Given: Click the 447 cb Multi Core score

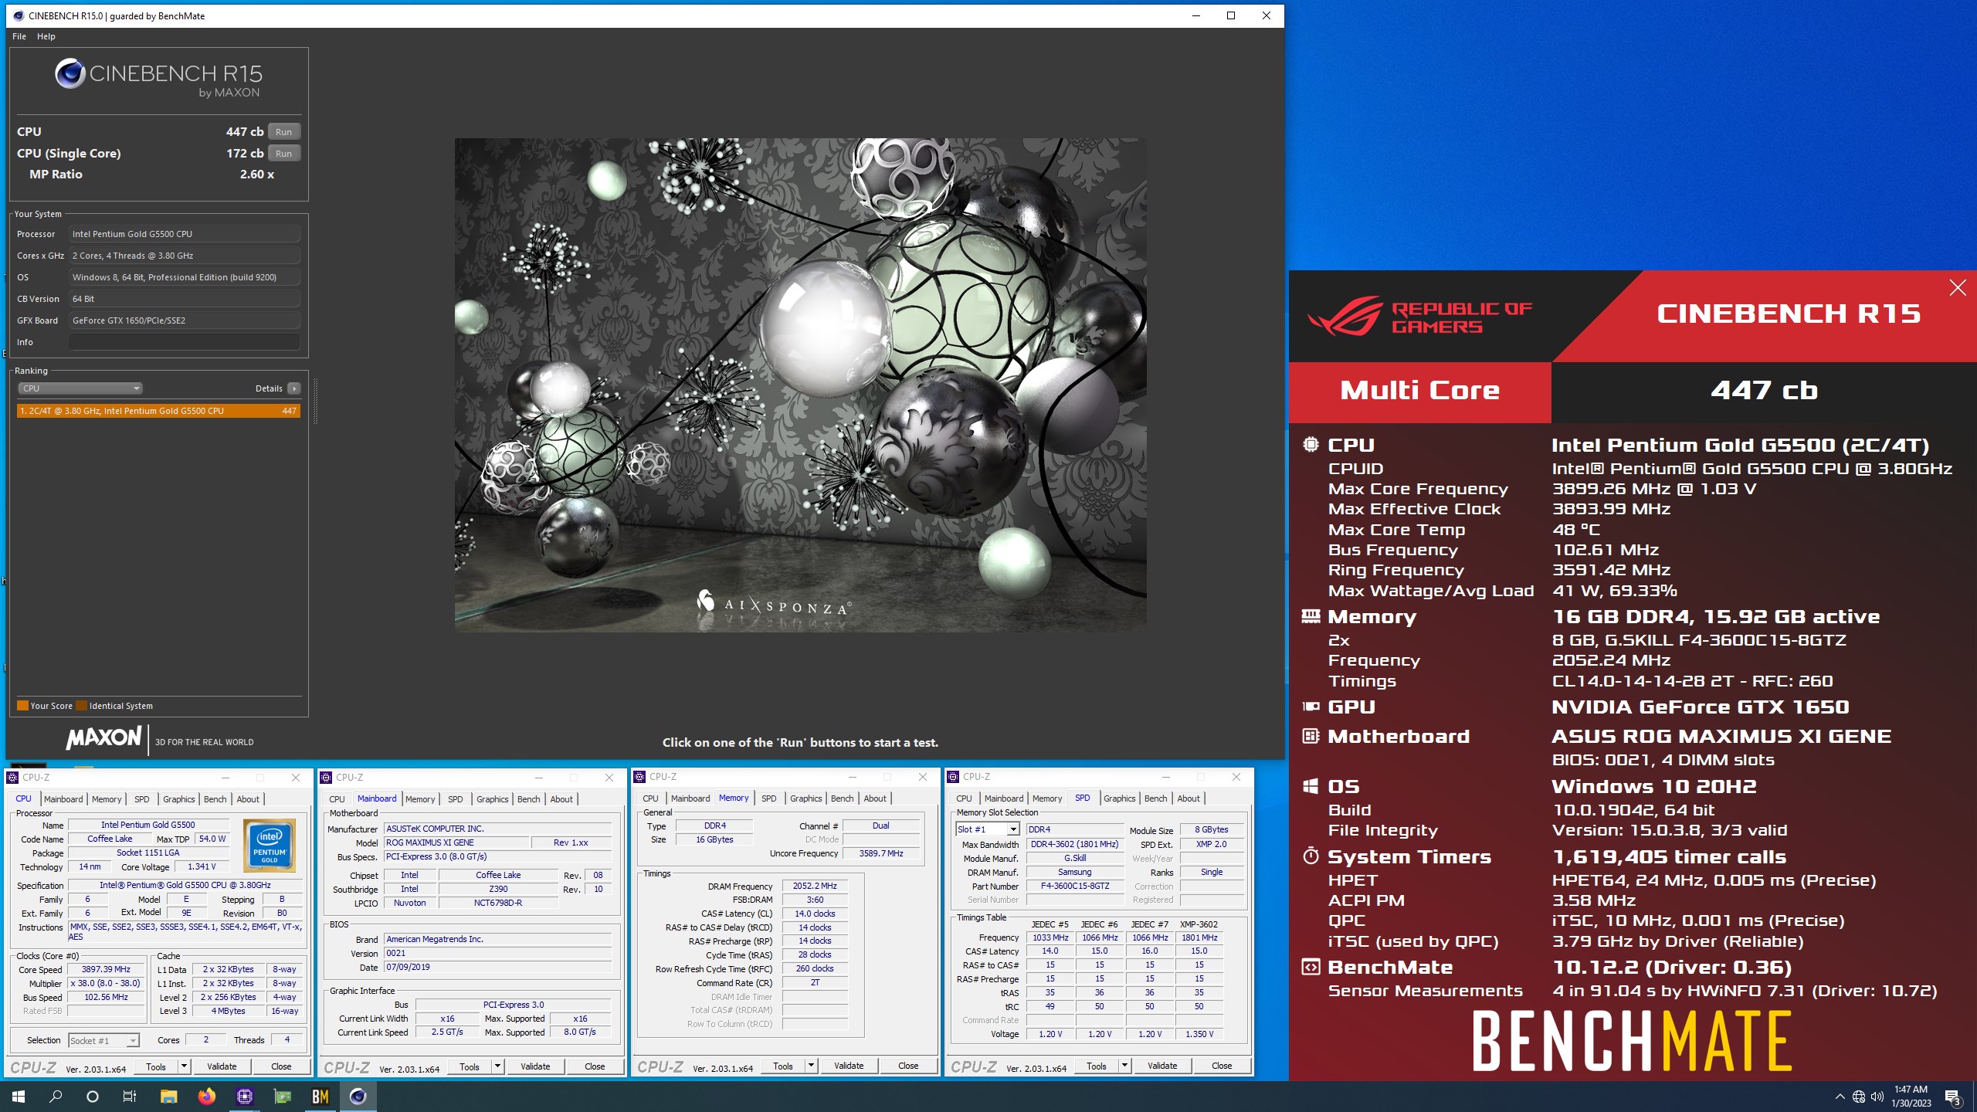Looking at the screenshot, I should pos(1764,391).
